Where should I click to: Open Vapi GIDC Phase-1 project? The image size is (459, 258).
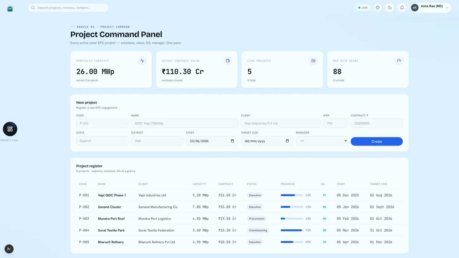click(x=112, y=195)
